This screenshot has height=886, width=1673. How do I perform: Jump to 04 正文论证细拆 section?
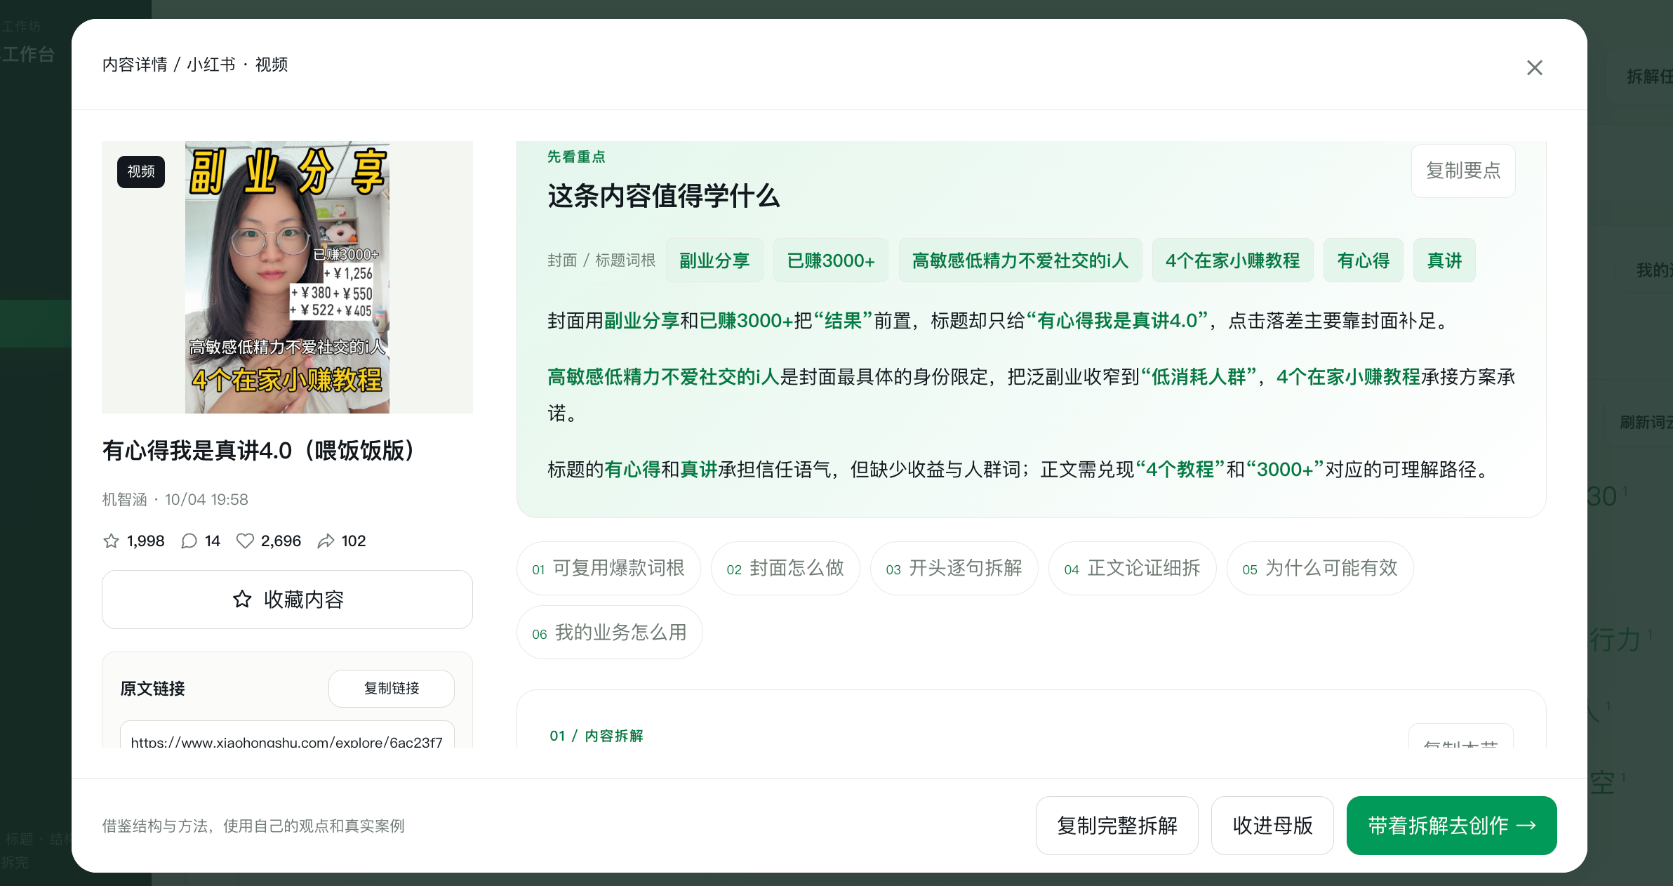pyautogui.click(x=1132, y=568)
